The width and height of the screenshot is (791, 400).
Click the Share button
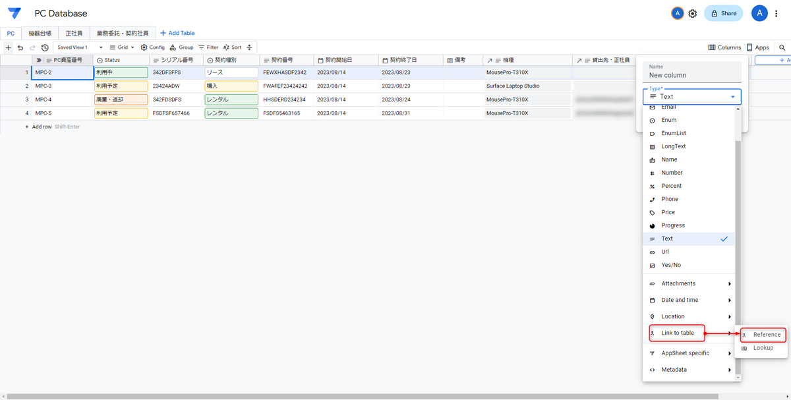(723, 13)
